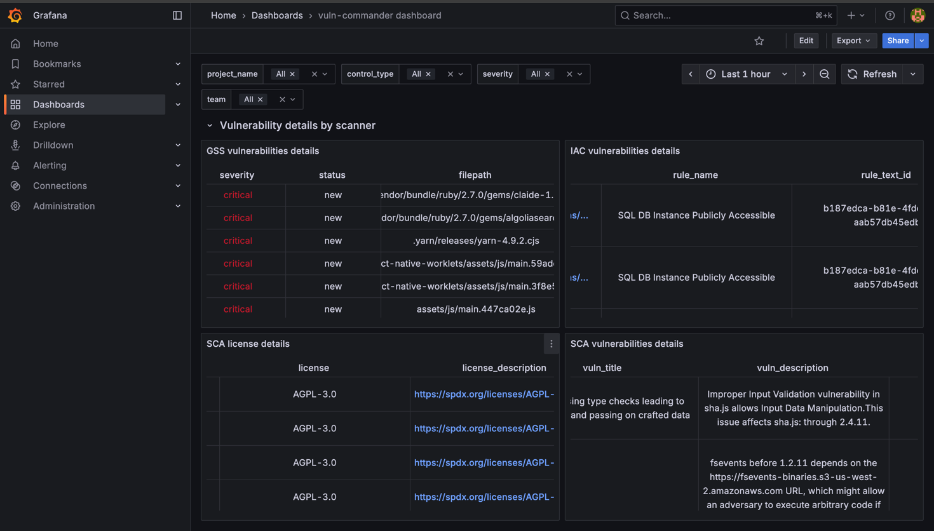Open the team variable dropdown
Image resolution: width=934 pixels, height=531 pixels.
293,100
